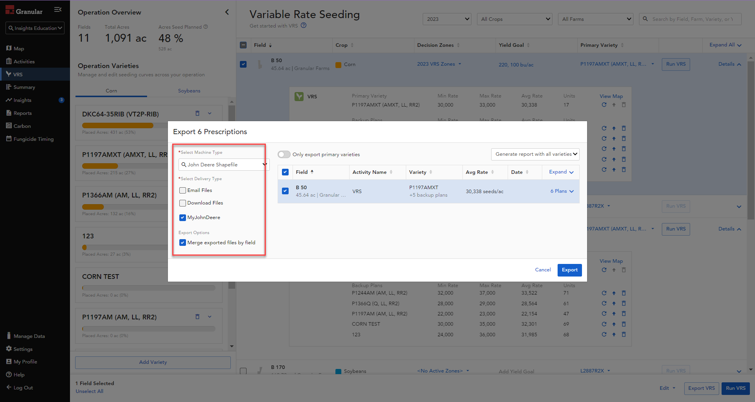Click the upload arrow icon for the P1366Q backup plan

coord(614,304)
